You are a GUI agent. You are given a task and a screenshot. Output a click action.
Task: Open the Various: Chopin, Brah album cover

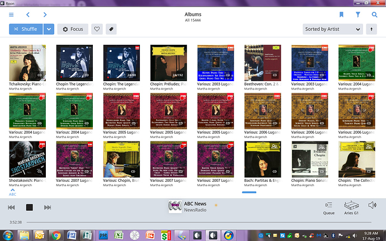click(121, 159)
